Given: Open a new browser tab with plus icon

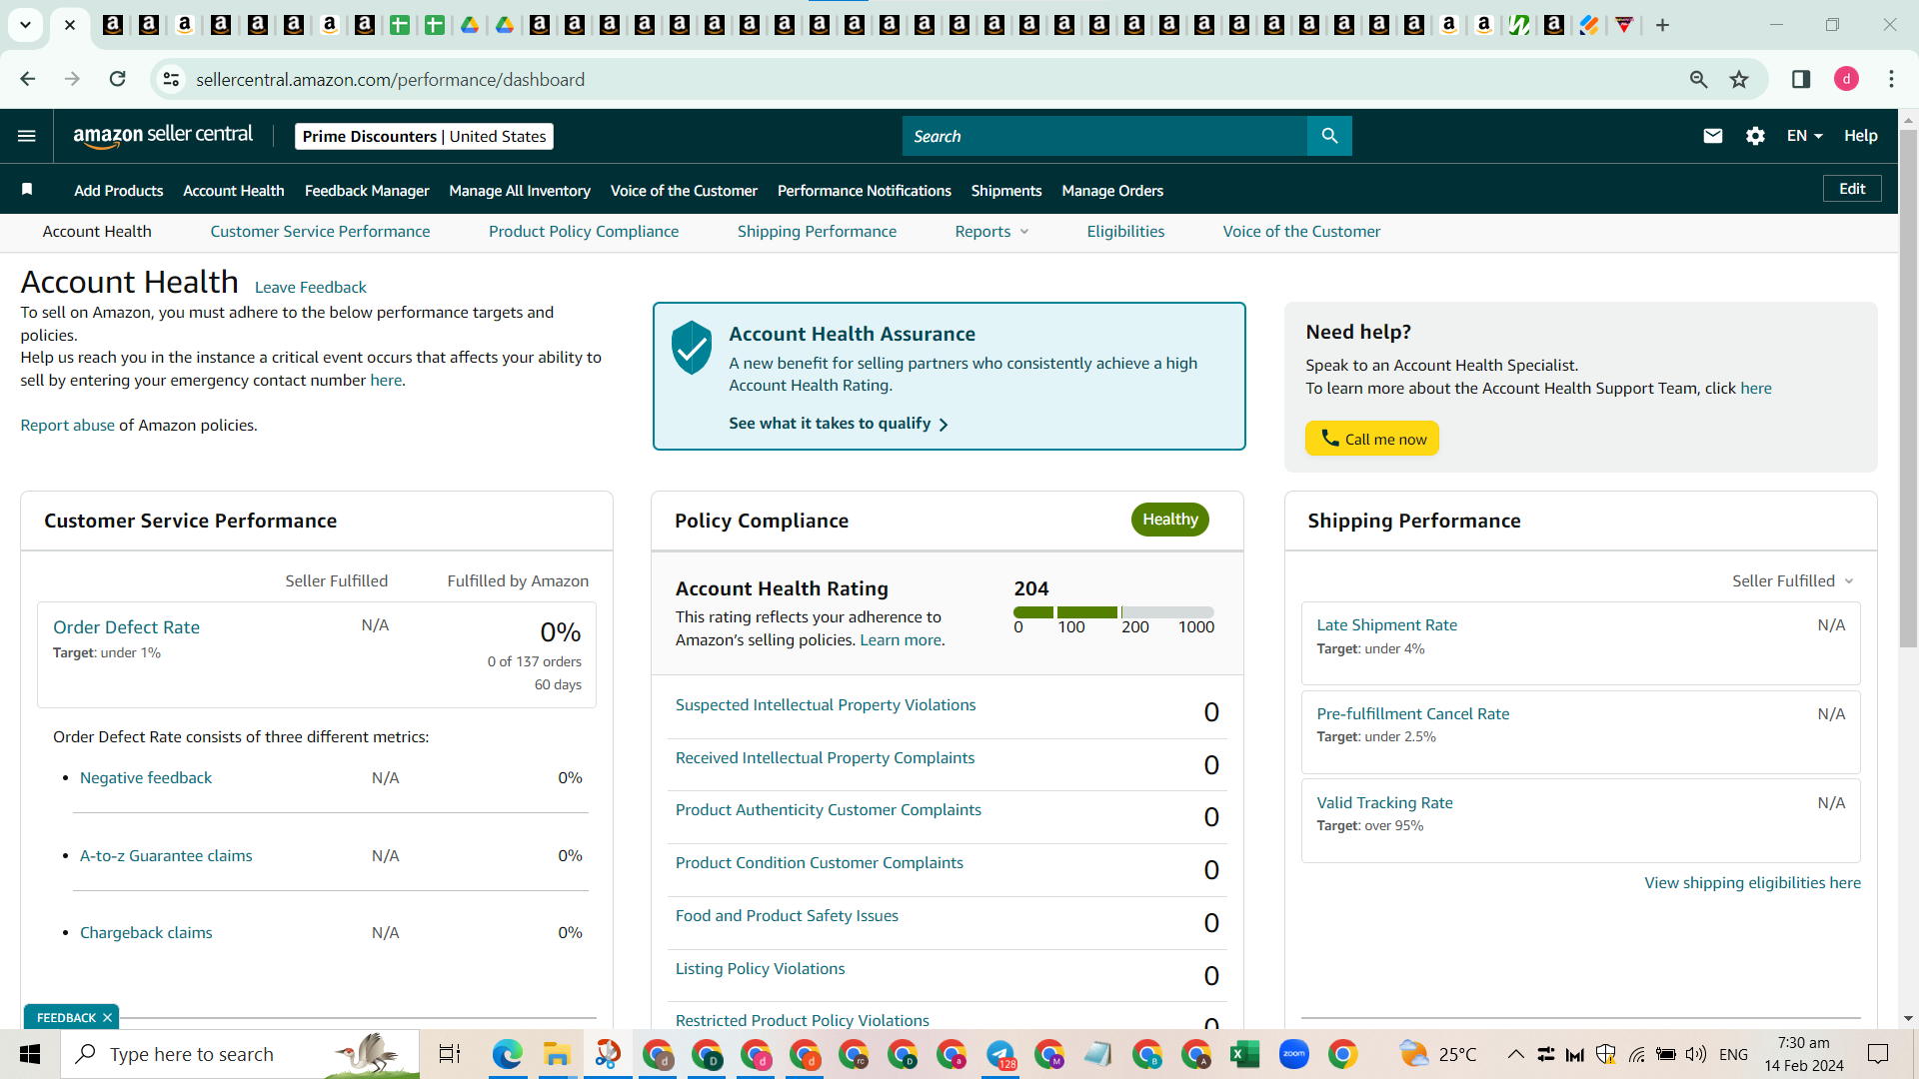Looking at the screenshot, I should 1662,25.
